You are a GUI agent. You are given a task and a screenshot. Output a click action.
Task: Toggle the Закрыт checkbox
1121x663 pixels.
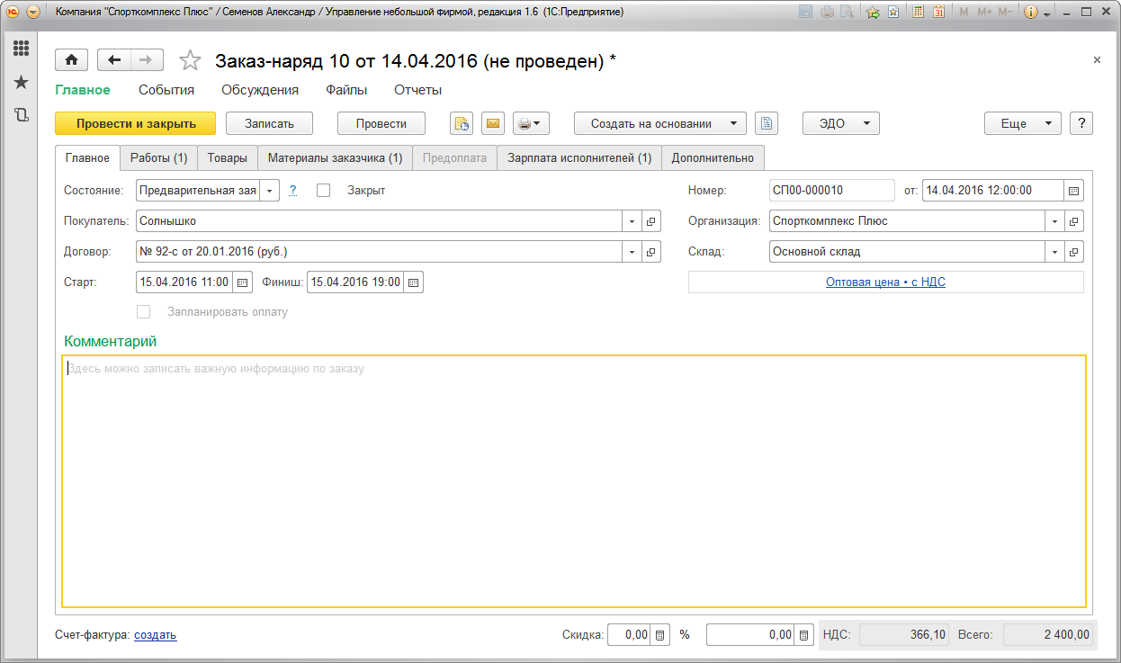click(324, 191)
